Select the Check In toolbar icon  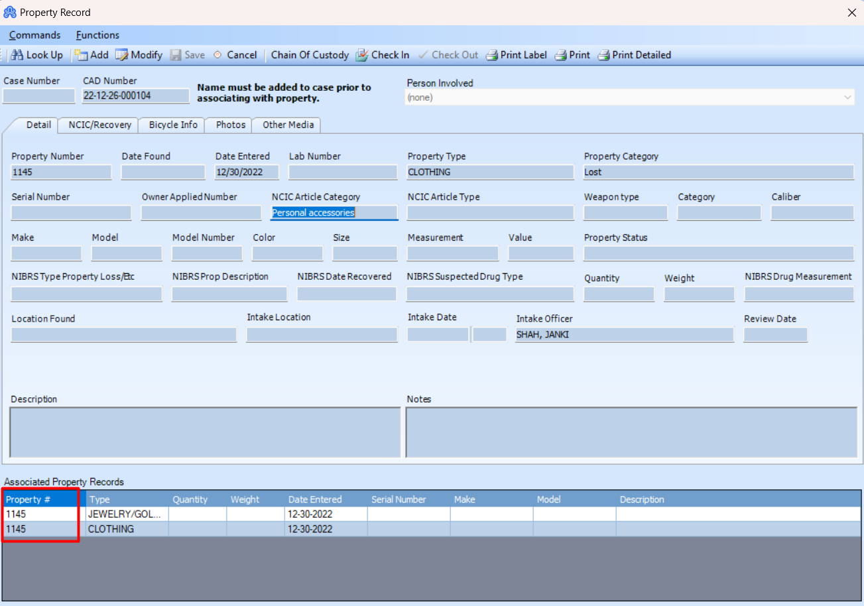(383, 55)
